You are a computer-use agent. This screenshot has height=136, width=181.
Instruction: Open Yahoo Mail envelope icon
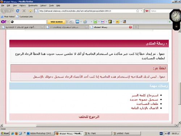click(77, 22)
